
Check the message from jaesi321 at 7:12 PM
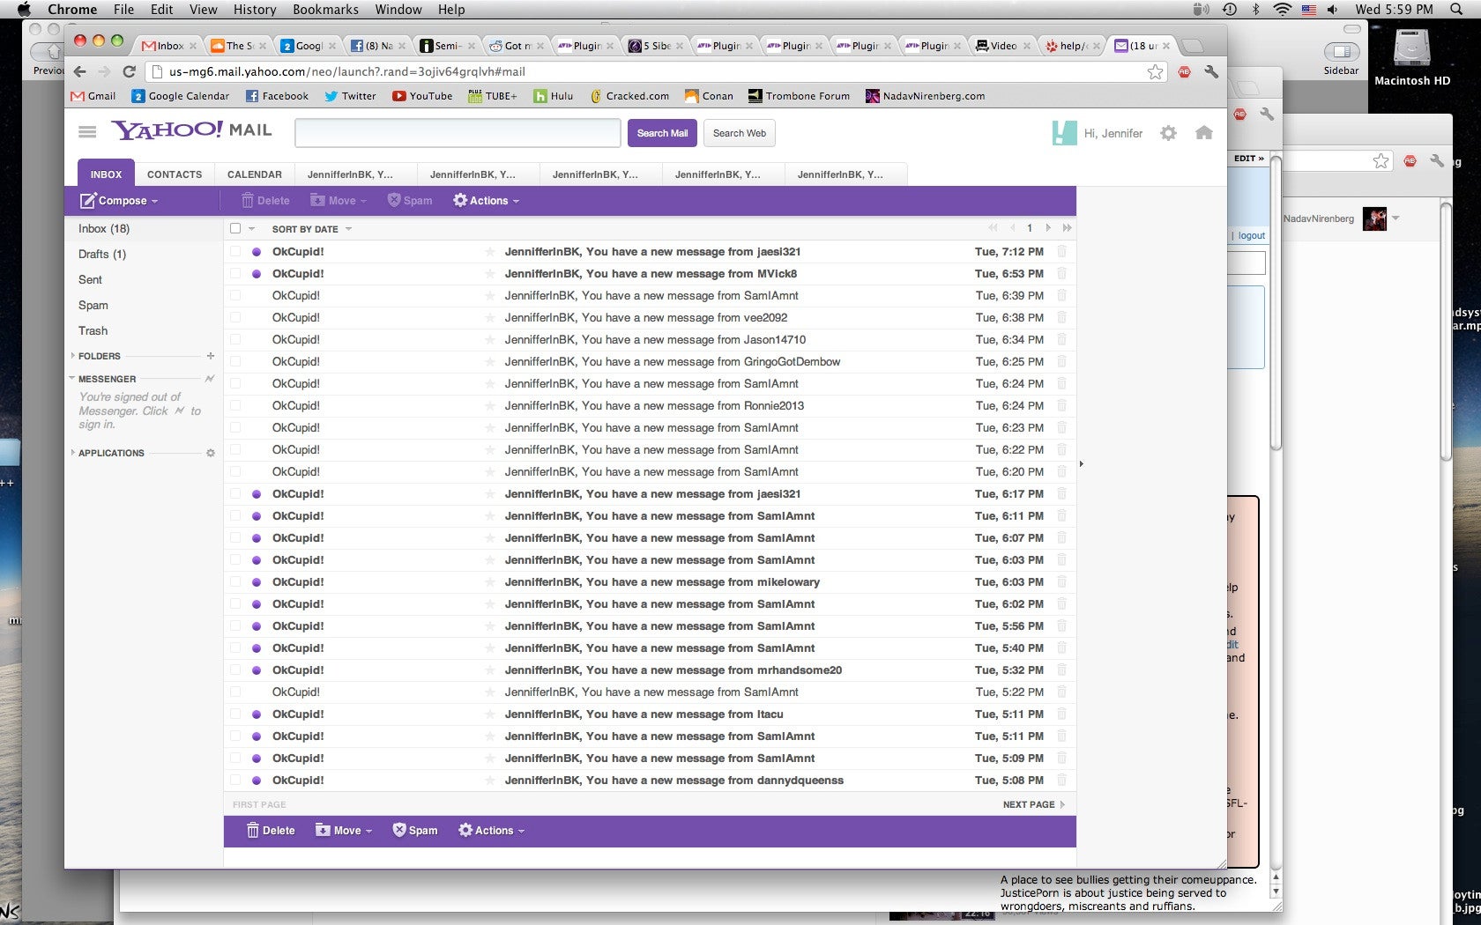[235, 252]
